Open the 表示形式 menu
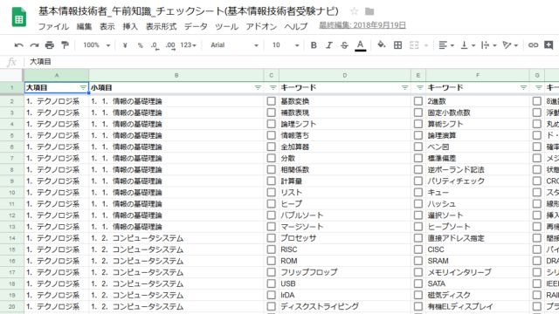 pos(161,26)
